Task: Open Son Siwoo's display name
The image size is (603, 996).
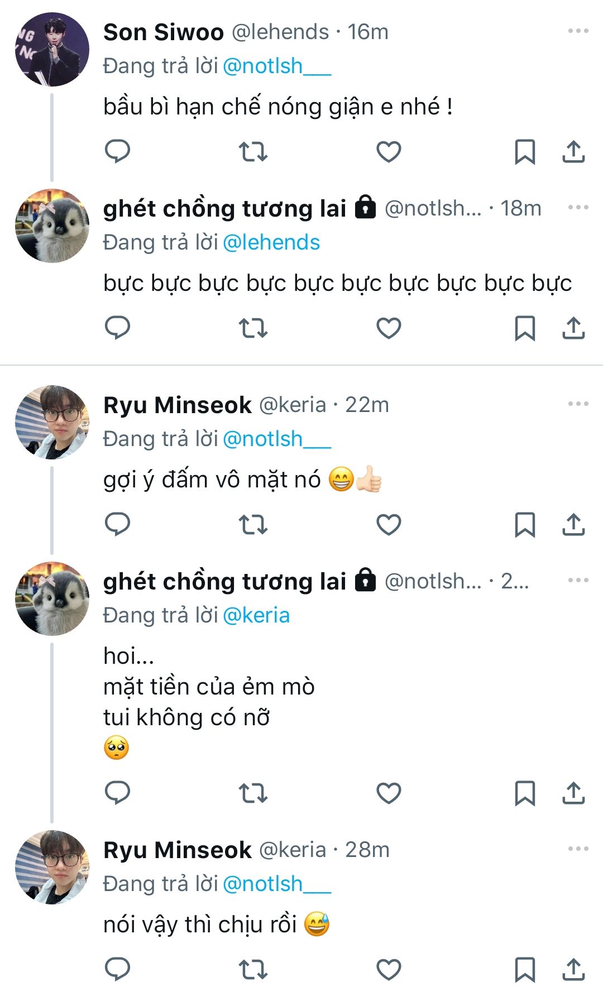Action: click(x=164, y=32)
